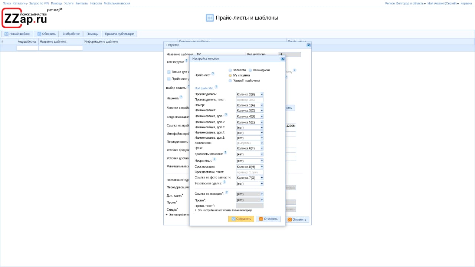Select the Шины/диски radio option
The image size is (475, 267).
[250, 70]
